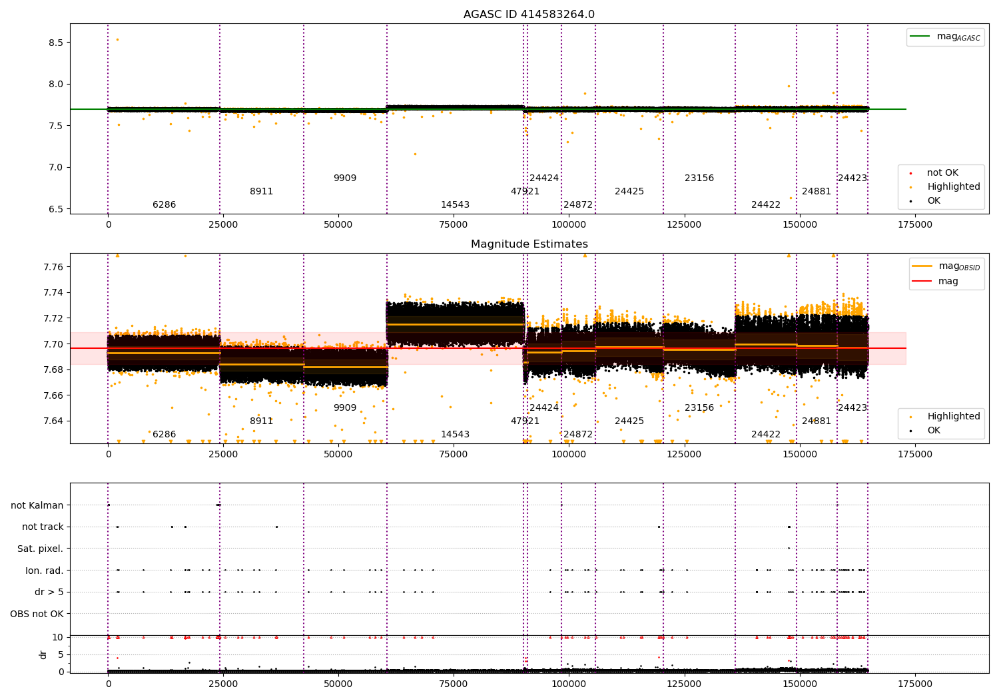Click obsid 23156 in Magnitude Estimates plot
This screenshot has width=999, height=699.
pyautogui.click(x=699, y=408)
